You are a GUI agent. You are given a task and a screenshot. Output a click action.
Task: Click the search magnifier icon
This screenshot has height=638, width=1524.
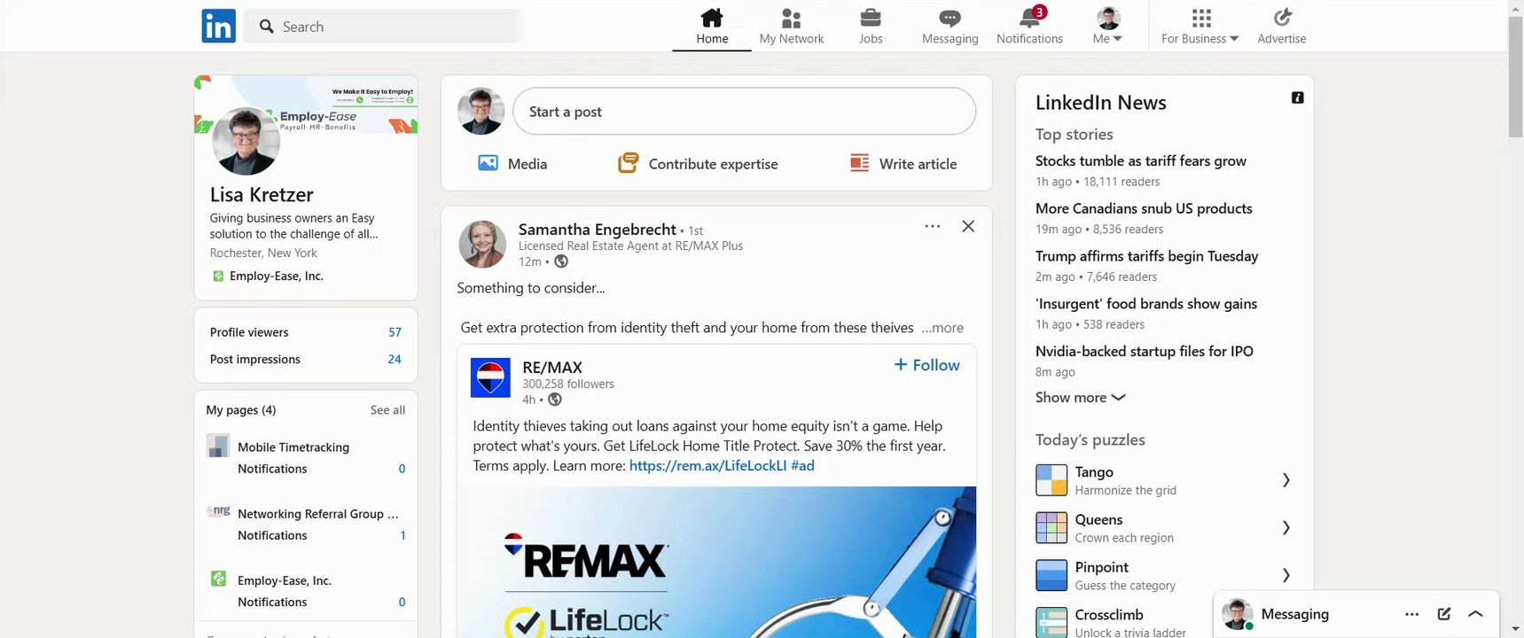coord(266,27)
